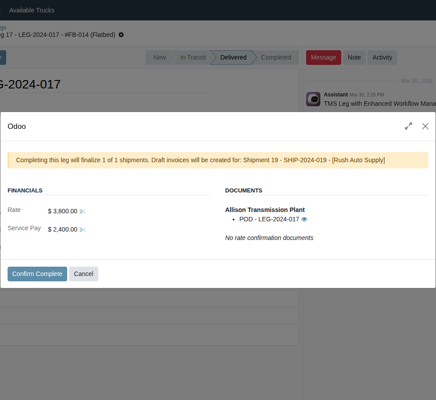The width and height of the screenshot is (436, 400).
Task: Click the Message button in chatter
Action: point(323,57)
